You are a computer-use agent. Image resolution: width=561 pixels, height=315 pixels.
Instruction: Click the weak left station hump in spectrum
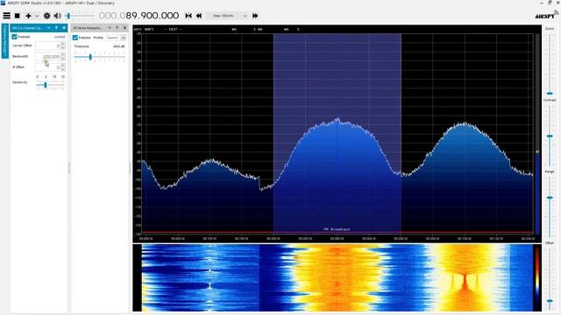(x=212, y=161)
